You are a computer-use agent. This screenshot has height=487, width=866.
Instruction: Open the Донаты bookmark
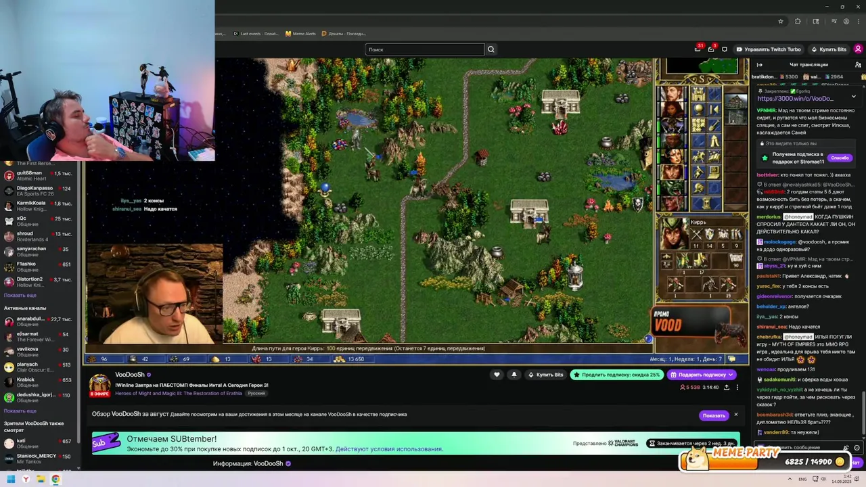pyautogui.click(x=344, y=34)
